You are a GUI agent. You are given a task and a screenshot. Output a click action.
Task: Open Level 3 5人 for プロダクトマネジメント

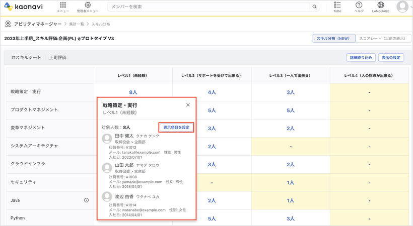coord(291,110)
